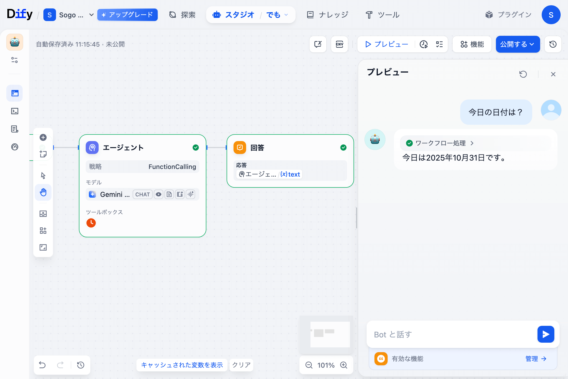The width and height of the screenshot is (568, 379).
Task: Open API access from the sidebar
Action: coord(15,111)
